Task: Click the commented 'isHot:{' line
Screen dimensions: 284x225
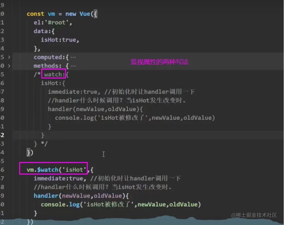Action: click(53, 83)
